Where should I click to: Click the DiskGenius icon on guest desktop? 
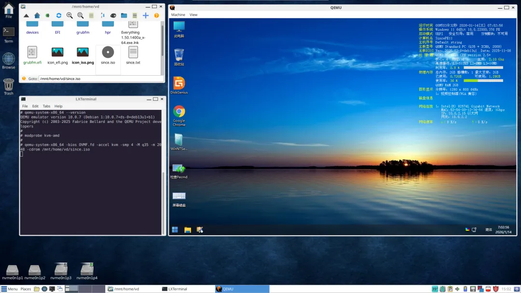click(179, 85)
